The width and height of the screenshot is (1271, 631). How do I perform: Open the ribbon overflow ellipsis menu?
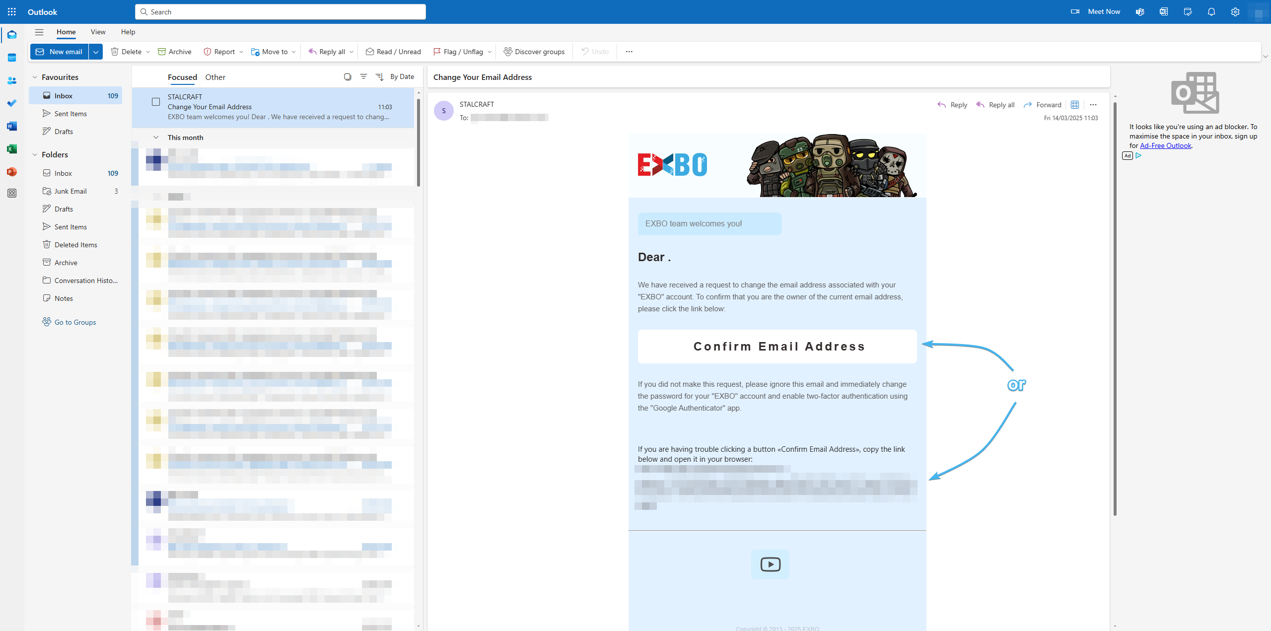click(629, 52)
